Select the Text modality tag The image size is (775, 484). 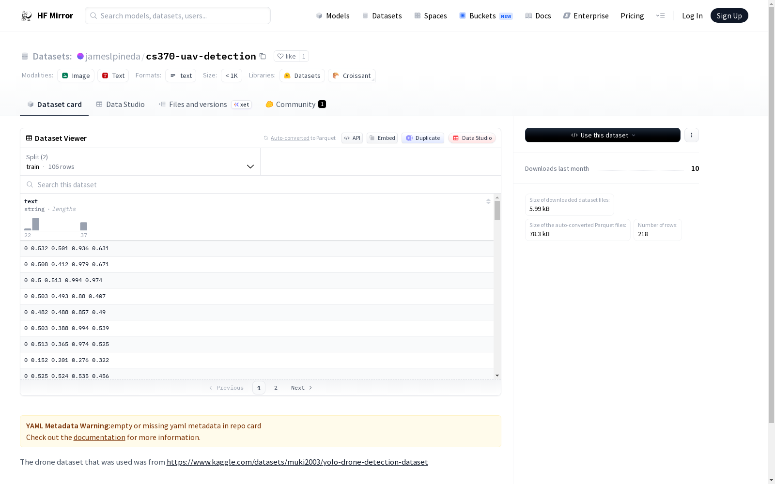click(x=113, y=76)
